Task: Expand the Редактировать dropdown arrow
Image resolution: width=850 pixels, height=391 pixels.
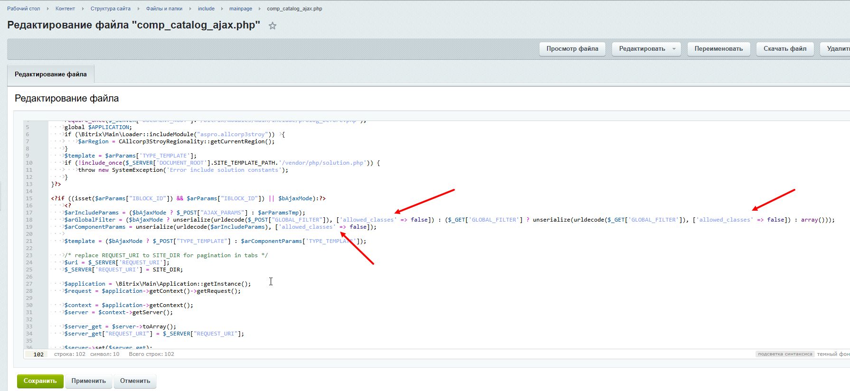Action: pos(674,49)
